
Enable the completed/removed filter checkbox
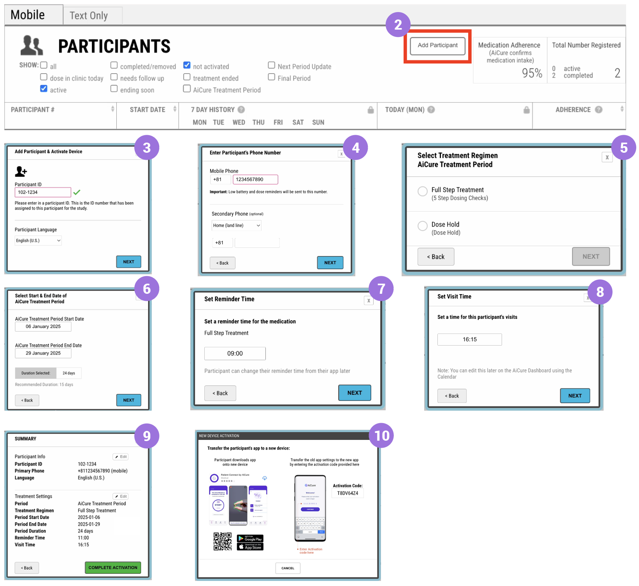point(114,65)
